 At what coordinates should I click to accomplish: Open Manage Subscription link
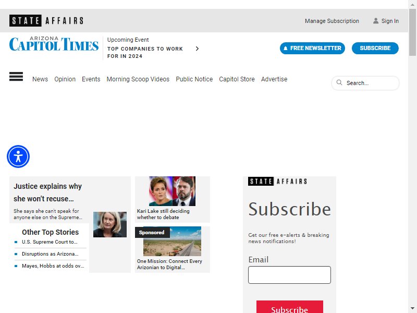[x=332, y=21]
